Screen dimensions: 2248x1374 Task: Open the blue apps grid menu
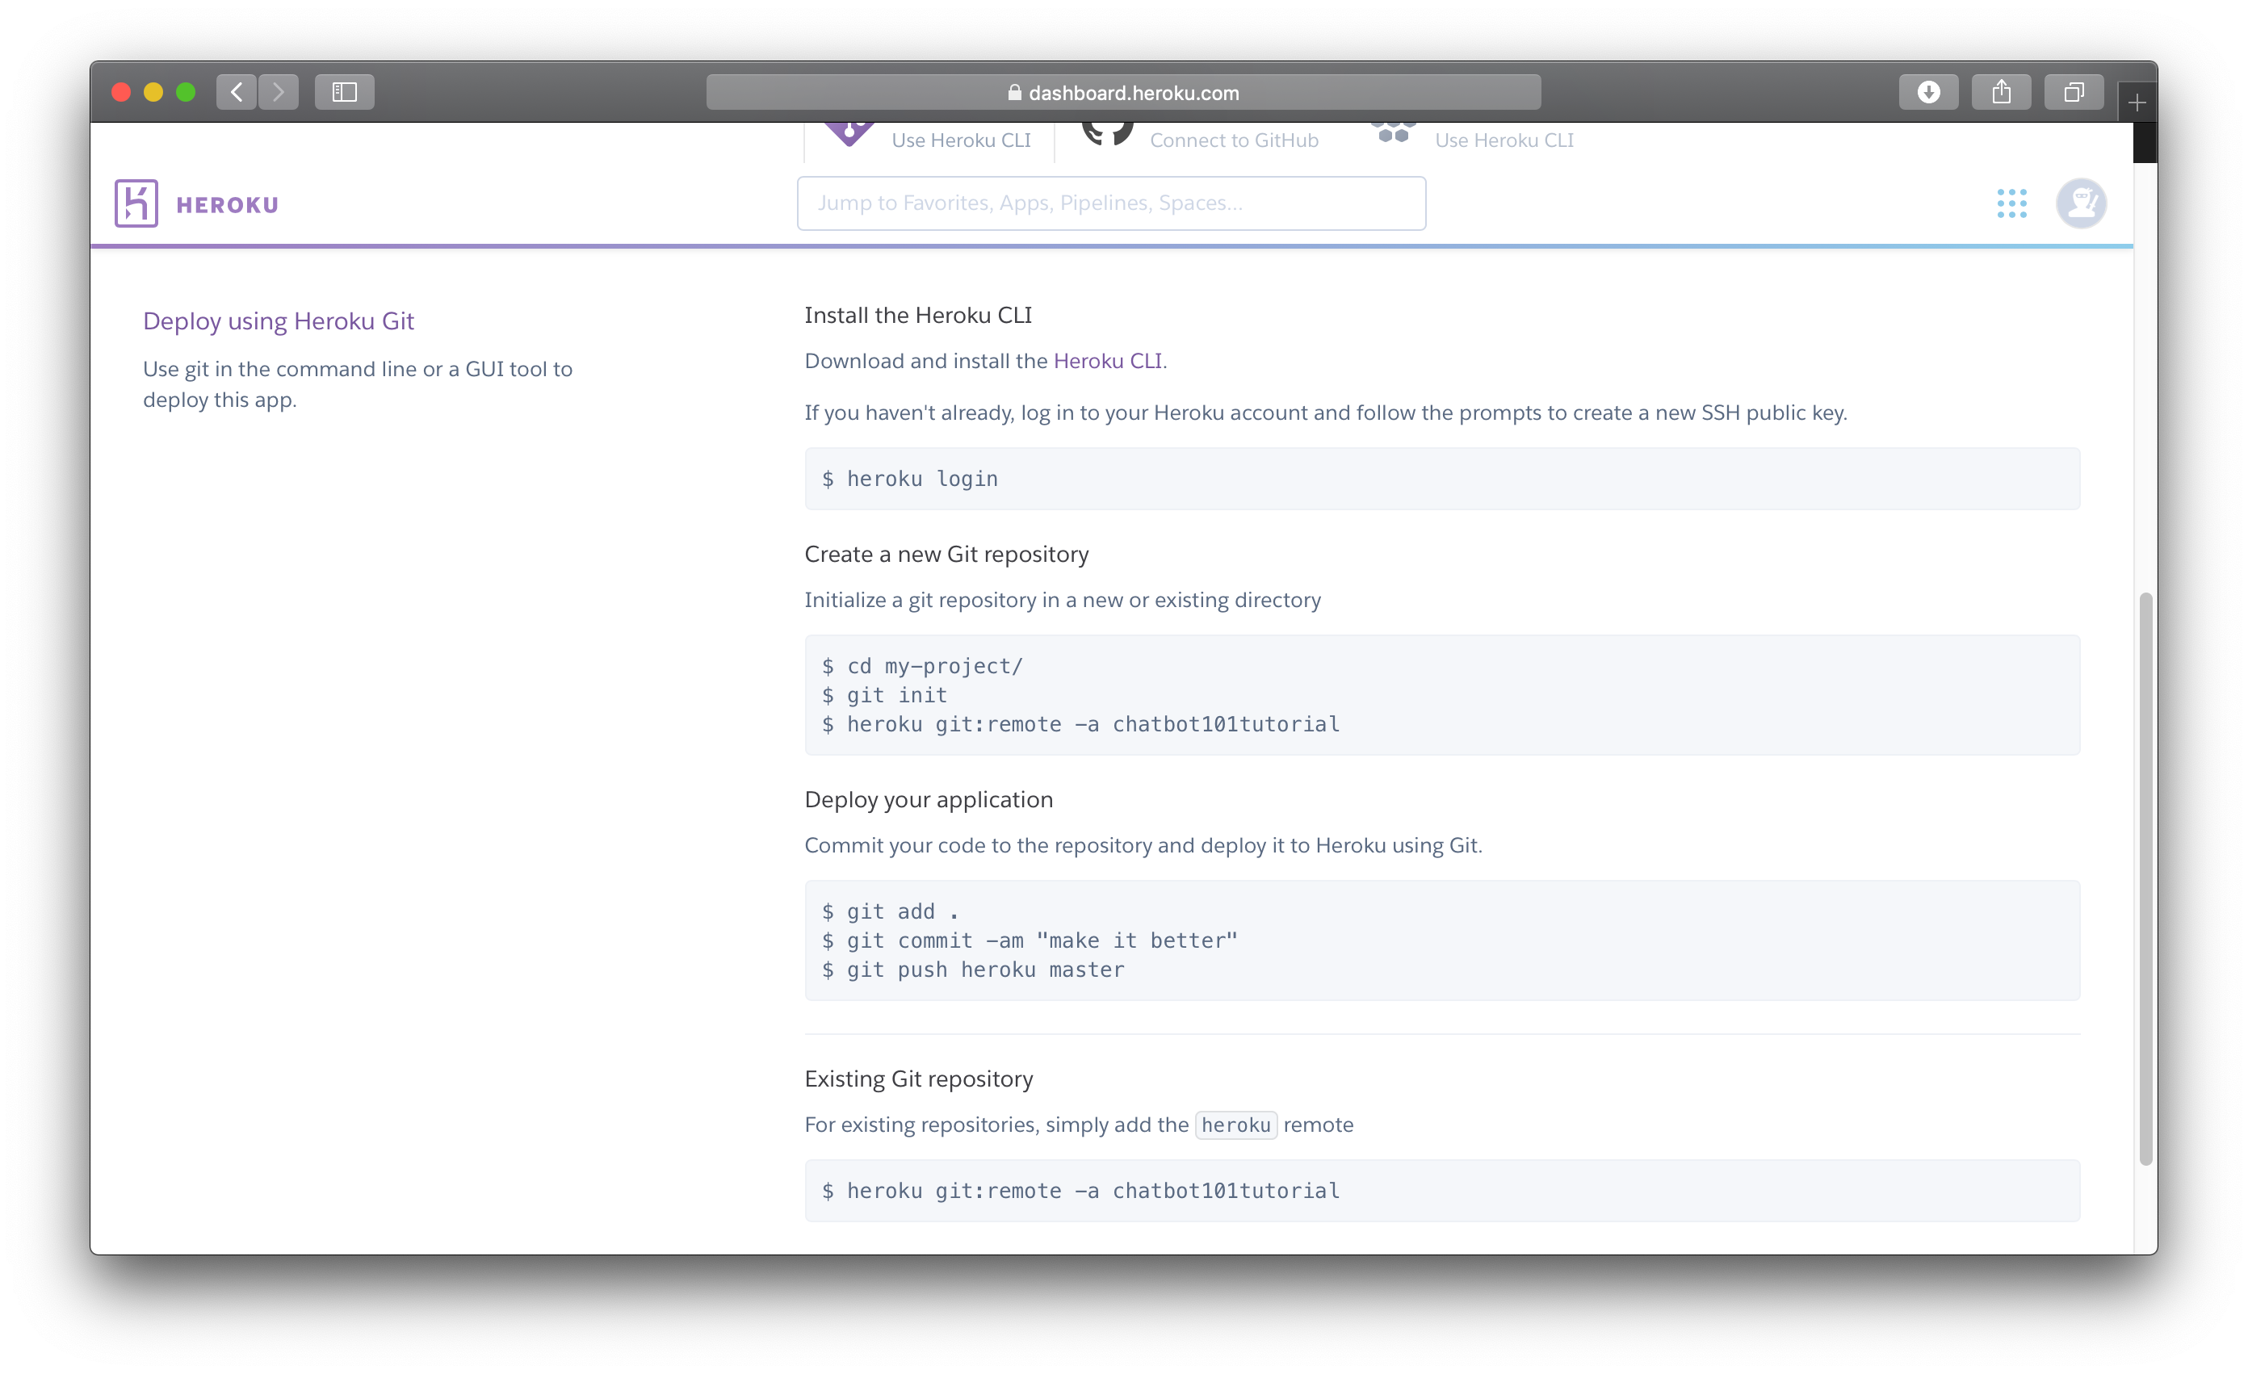(2012, 203)
